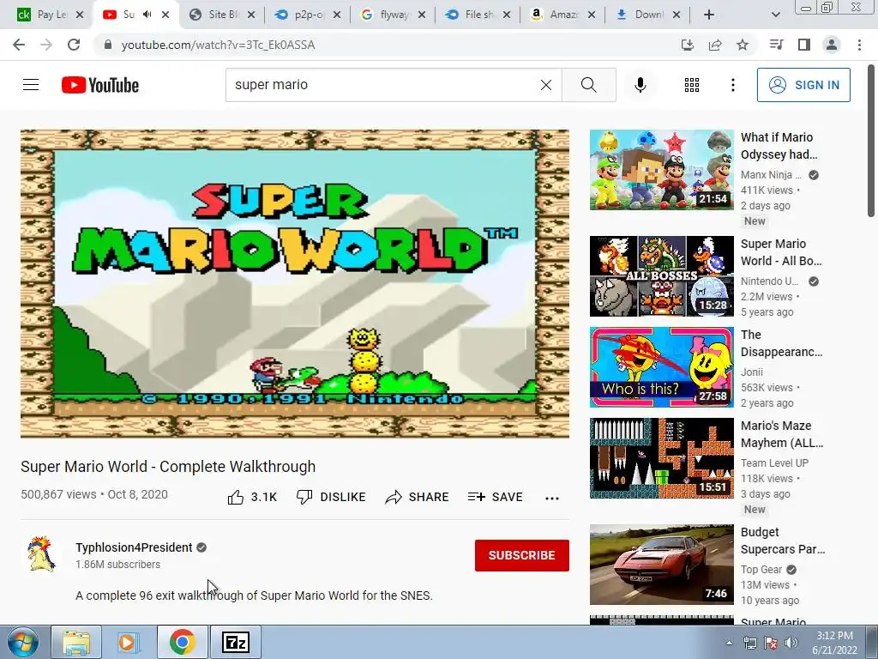Subscribe to Typhlosion4President
This screenshot has width=878, height=659.
click(522, 555)
